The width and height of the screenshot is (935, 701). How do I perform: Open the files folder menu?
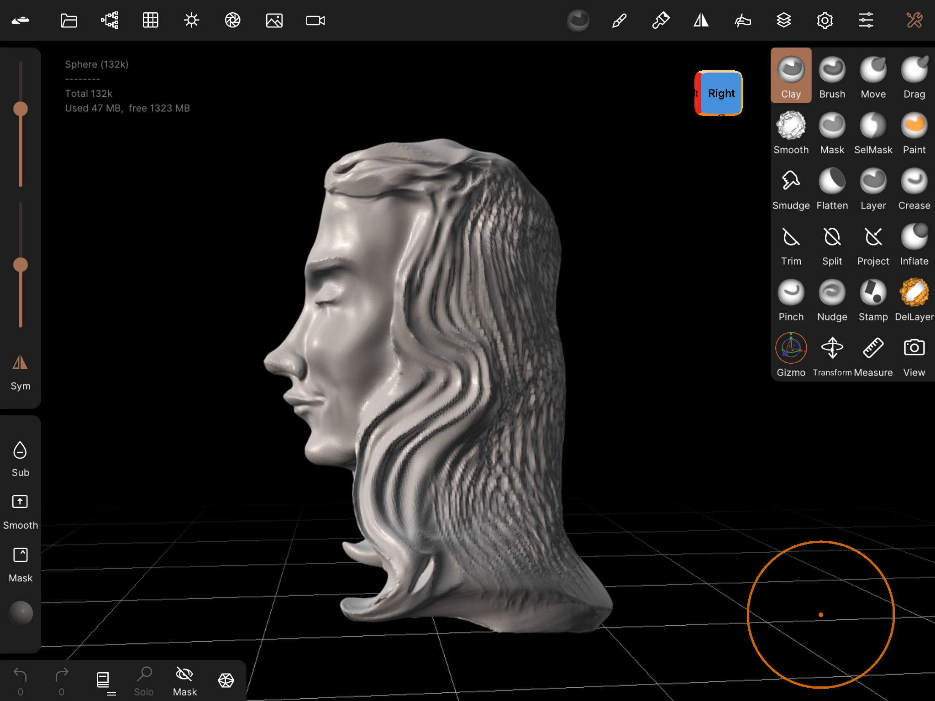pos(68,21)
